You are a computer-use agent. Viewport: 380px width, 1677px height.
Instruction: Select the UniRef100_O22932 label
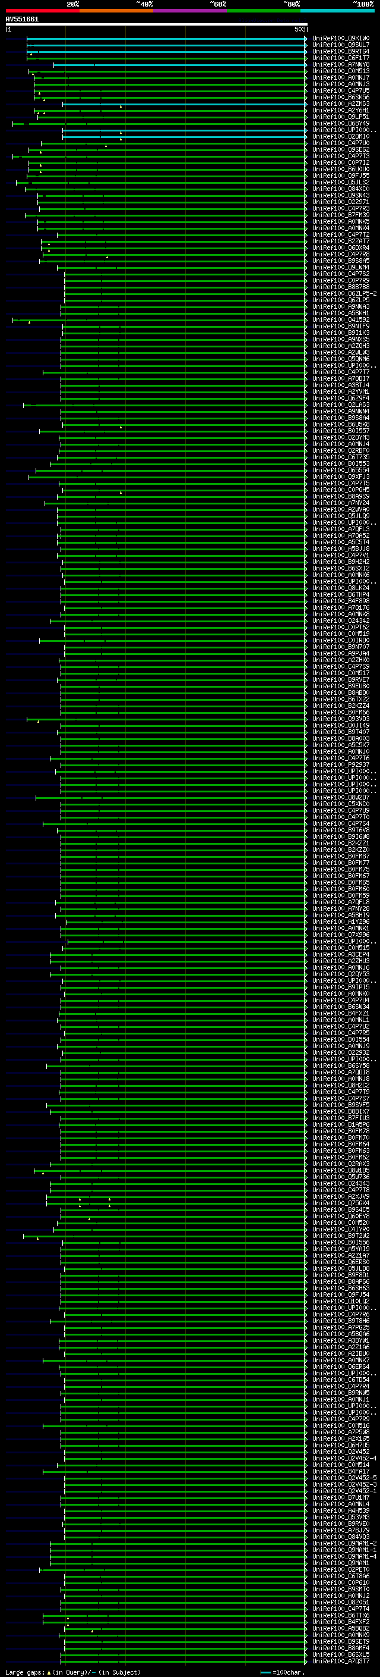341,1053
